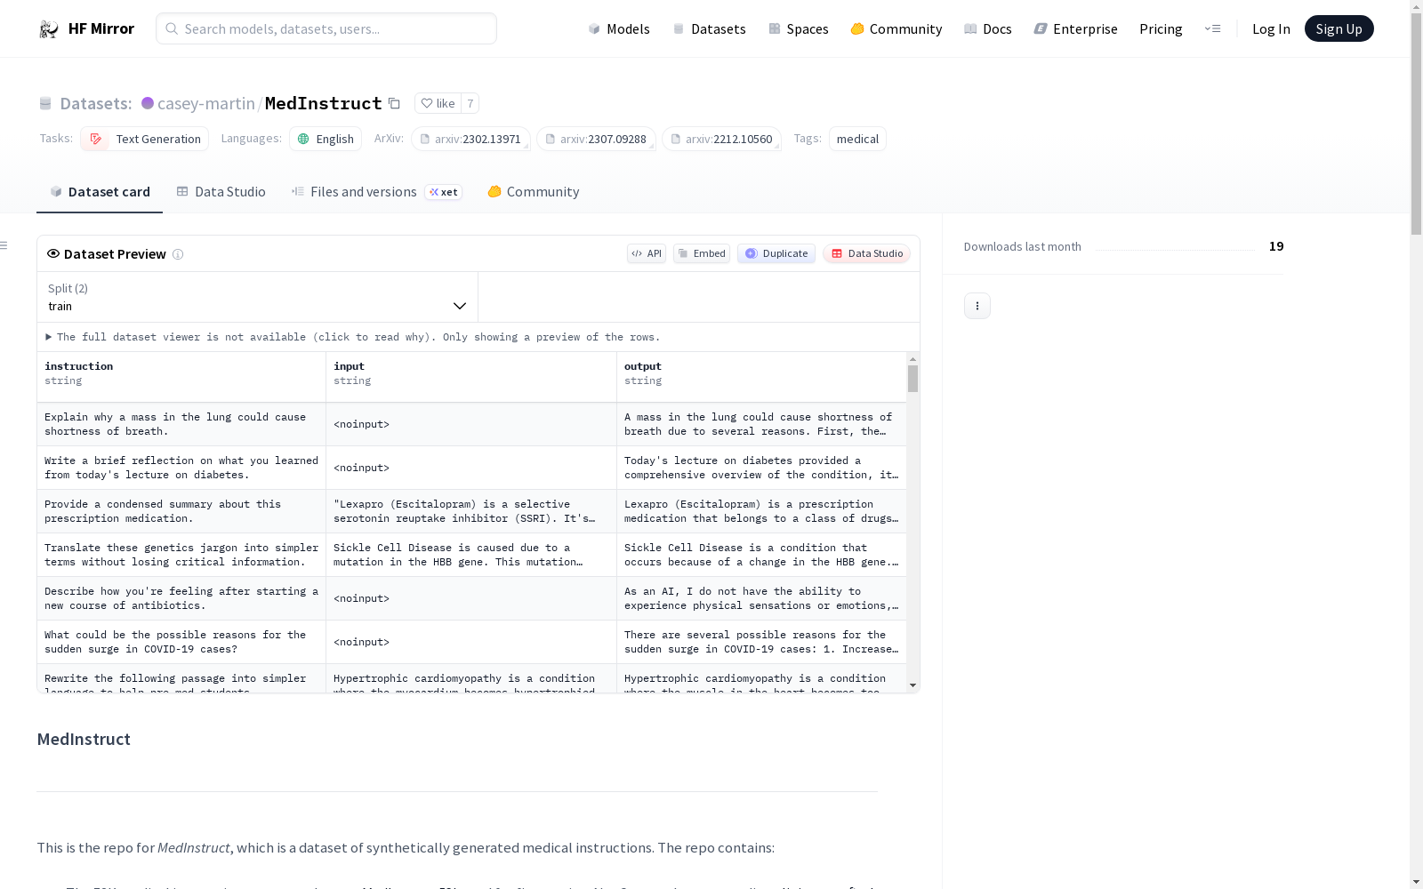
Task: Click the Duplicate button
Action: coord(776,253)
